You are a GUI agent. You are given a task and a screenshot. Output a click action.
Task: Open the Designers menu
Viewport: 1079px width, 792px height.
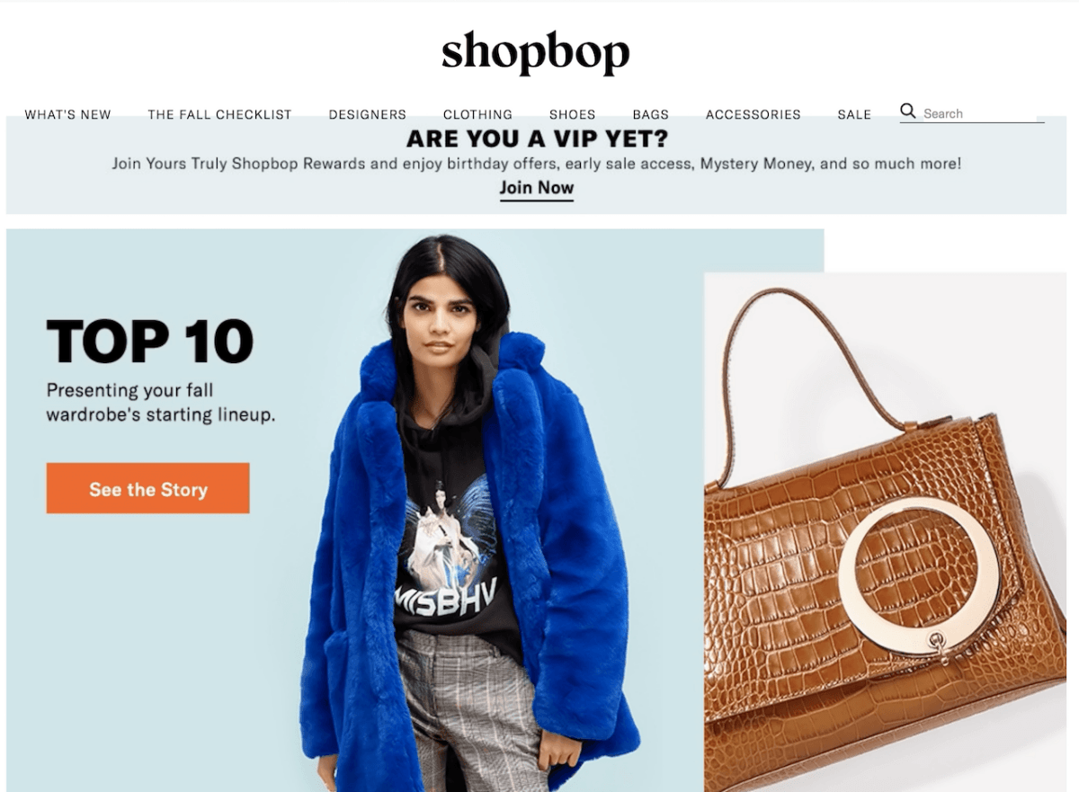[367, 114]
